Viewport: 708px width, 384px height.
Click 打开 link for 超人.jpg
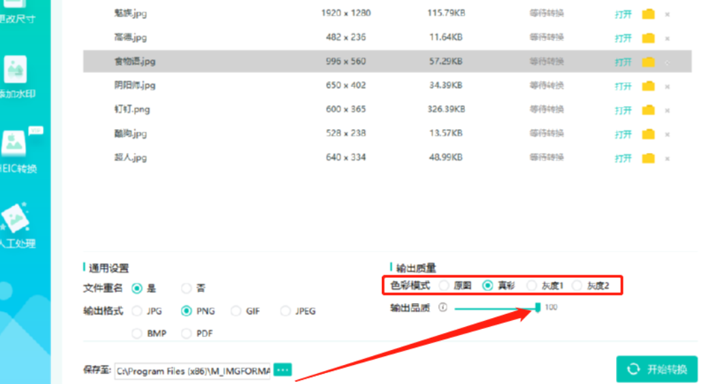coord(623,158)
